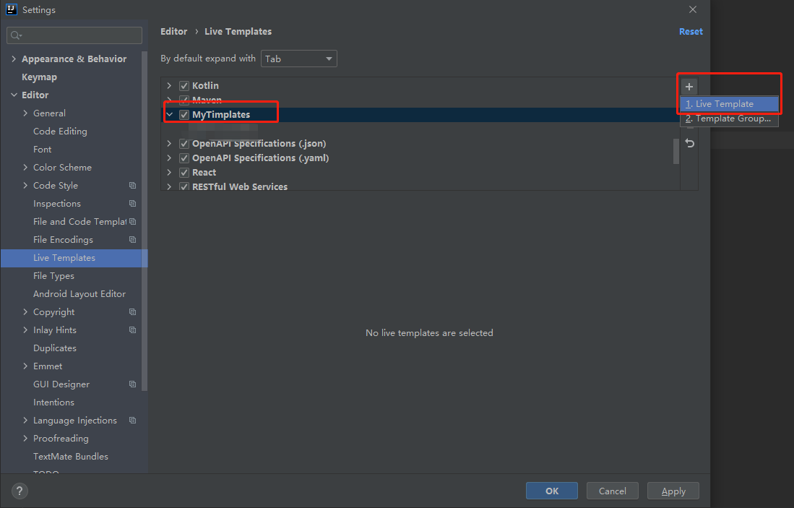Toggle the React templates checkbox
Viewport: 794px width, 508px height.
(x=184, y=172)
